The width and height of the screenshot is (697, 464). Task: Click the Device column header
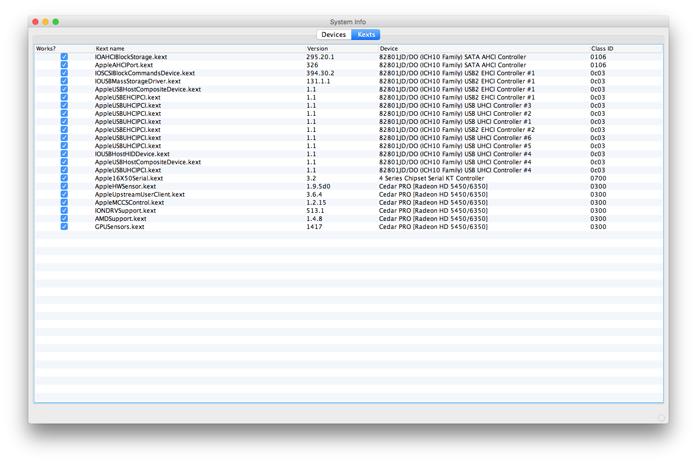click(484, 49)
